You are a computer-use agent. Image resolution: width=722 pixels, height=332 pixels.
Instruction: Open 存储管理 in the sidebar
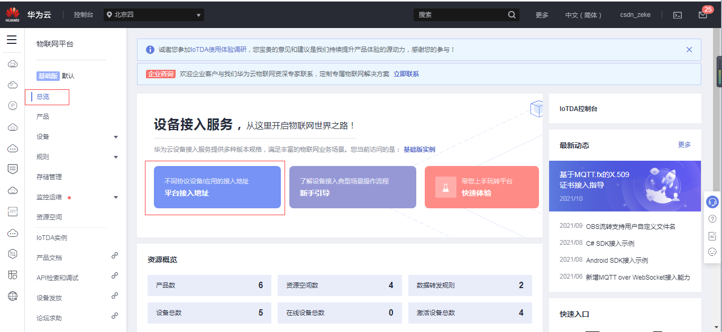pyautogui.click(x=49, y=177)
